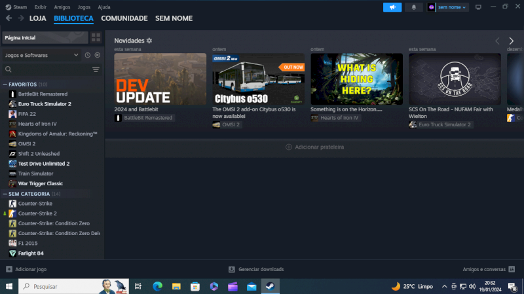The image size is (524, 294).
Task: Customize Novidades with gear icon
Action: click(149, 41)
